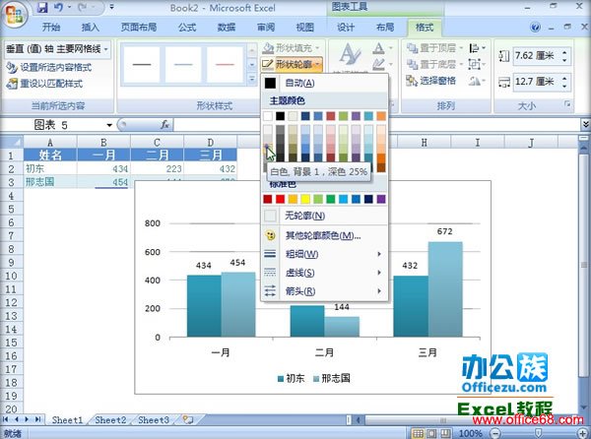Screen dimensions: 591x439
Task: Switch to Sheet2 tab
Action: pos(110,419)
